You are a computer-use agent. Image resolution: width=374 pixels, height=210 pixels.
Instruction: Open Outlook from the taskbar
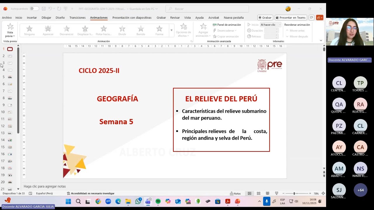point(178,201)
